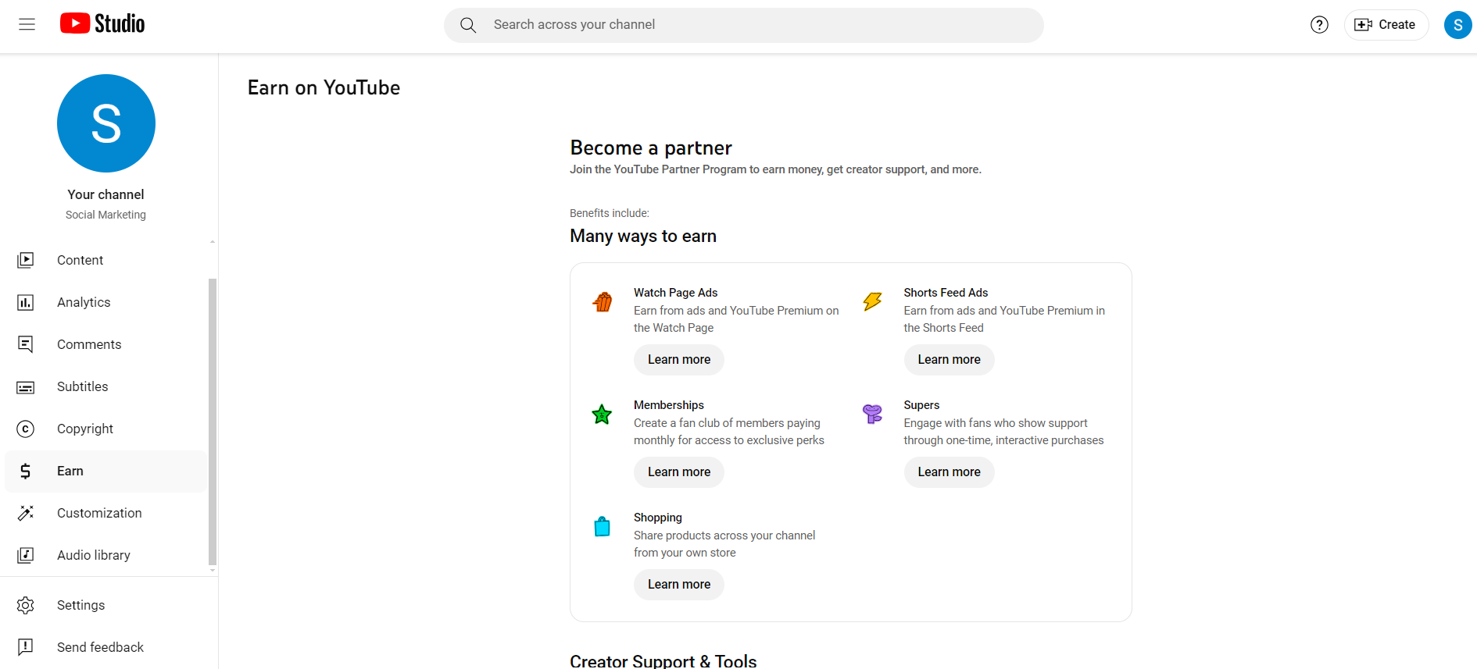The width and height of the screenshot is (1477, 669).
Task: Click the 'Social Marketing' channel name
Action: coord(105,215)
